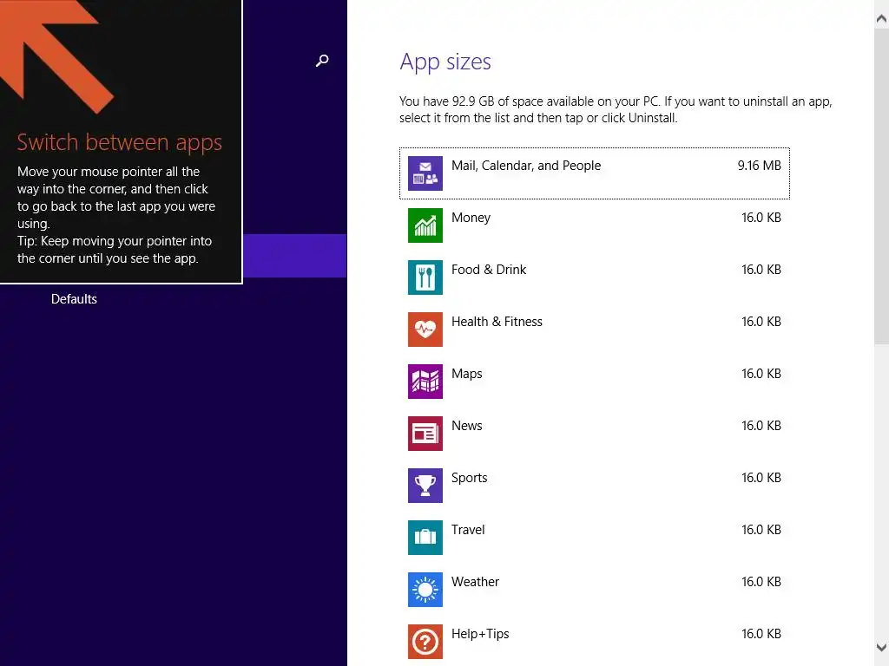
Task: Click the 9.16 MB size value
Action: tap(759, 166)
